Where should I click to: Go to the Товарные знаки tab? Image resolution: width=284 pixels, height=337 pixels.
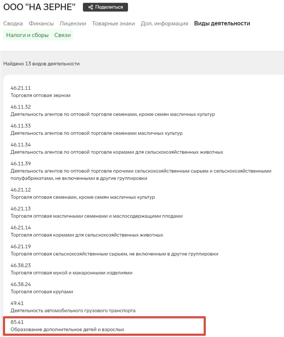click(x=113, y=24)
